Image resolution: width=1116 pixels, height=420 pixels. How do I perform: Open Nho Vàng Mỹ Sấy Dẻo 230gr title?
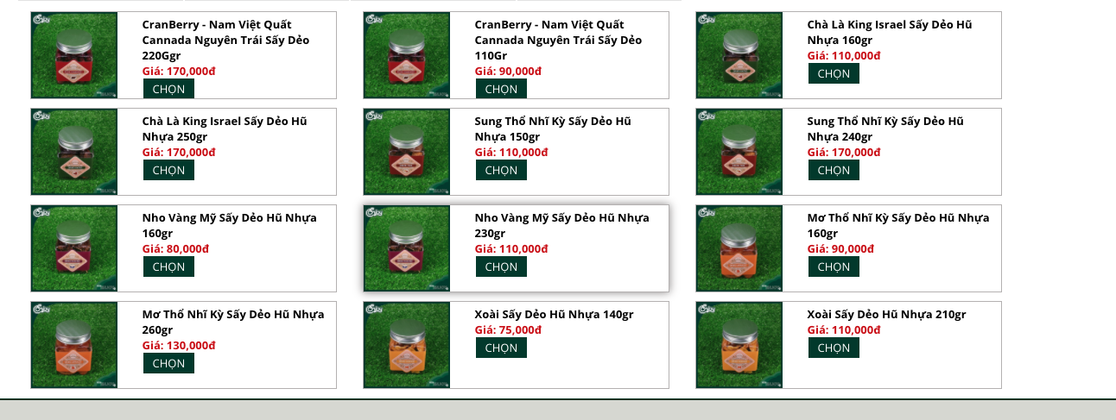click(561, 225)
